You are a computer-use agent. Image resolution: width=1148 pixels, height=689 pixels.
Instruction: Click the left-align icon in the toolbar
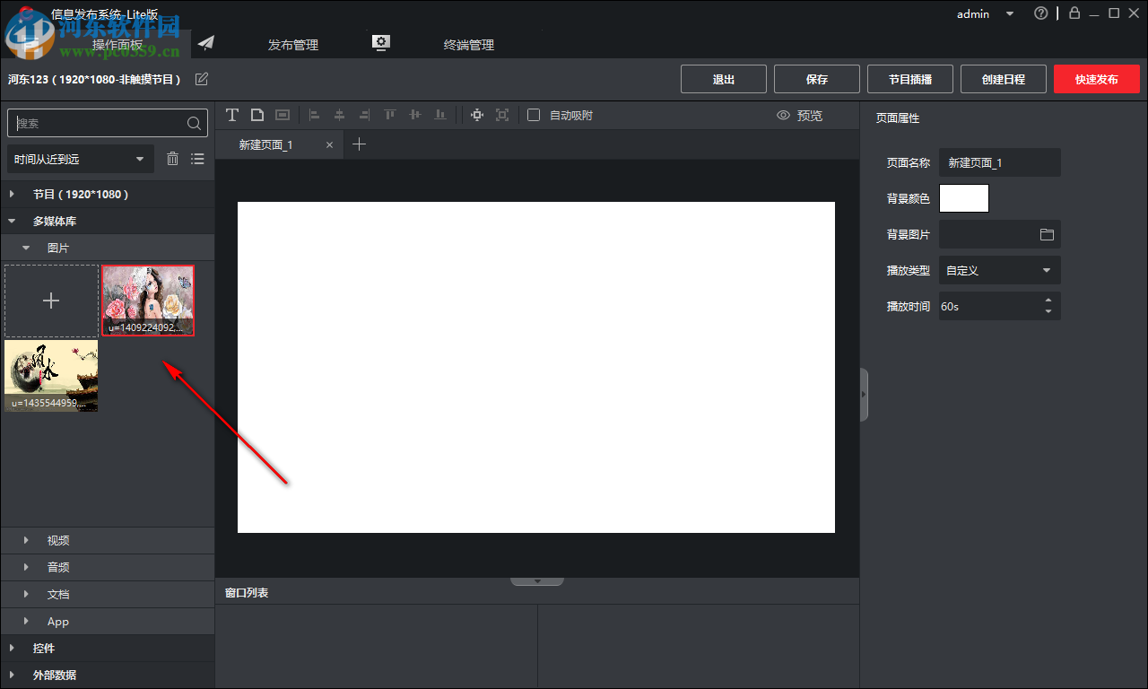click(314, 115)
